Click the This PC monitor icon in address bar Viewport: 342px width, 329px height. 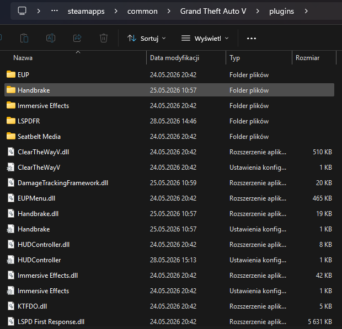tap(22, 11)
